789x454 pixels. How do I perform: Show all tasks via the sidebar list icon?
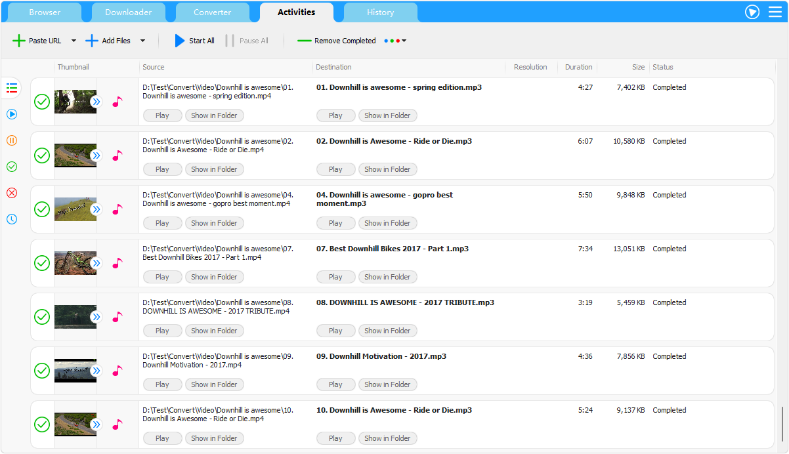click(12, 88)
